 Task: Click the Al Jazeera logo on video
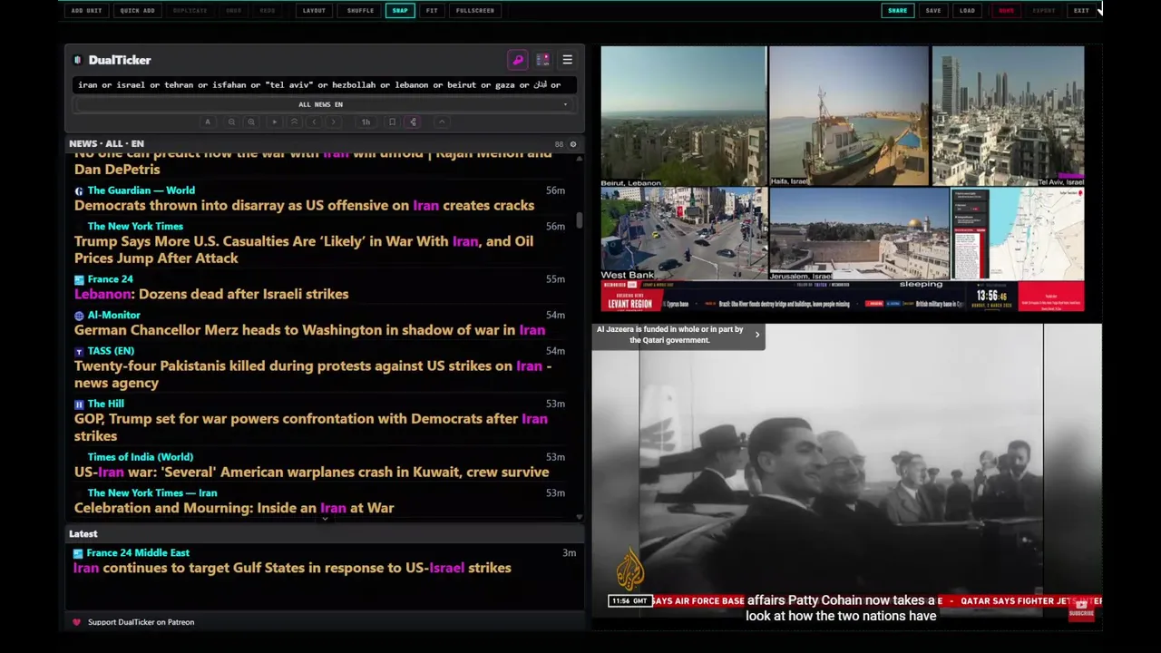point(630,570)
